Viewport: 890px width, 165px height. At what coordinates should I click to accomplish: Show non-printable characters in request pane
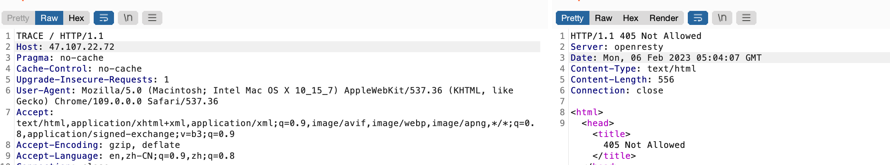pyautogui.click(x=128, y=18)
